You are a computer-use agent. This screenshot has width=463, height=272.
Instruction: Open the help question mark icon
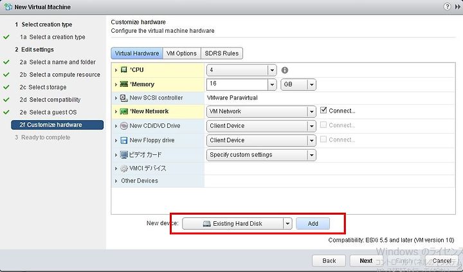click(x=448, y=6)
